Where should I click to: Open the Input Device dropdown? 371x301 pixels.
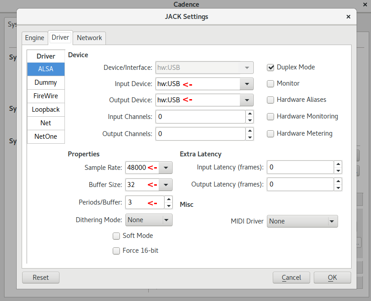point(247,83)
